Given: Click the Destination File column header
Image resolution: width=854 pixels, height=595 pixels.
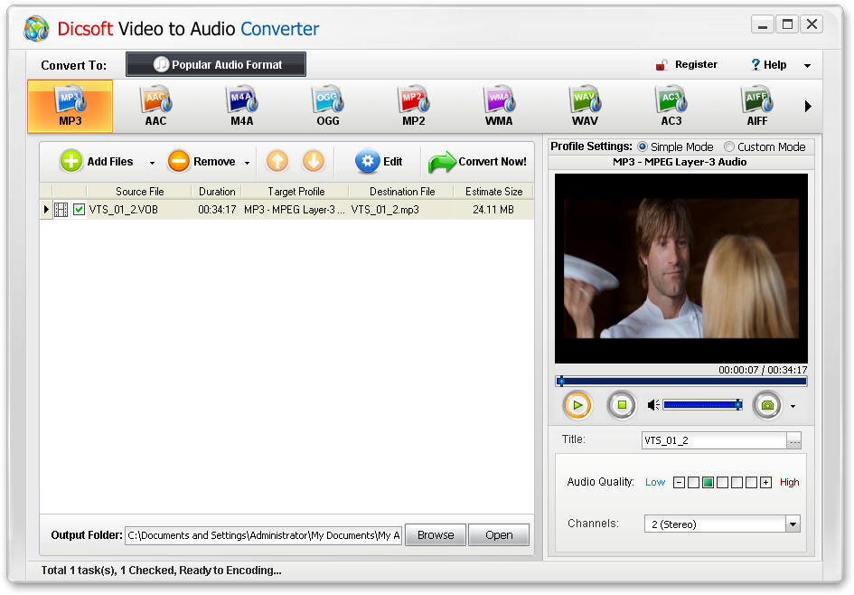Looking at the screenshot, I should (x=402, y=192).
